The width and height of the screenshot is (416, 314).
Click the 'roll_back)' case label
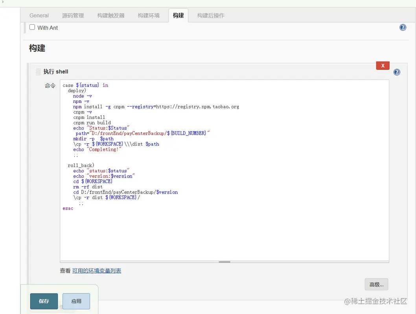(x=81, y=166)
